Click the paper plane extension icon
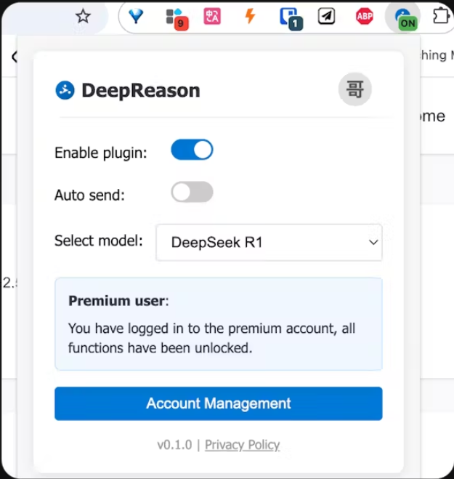 click(x=326, y=16)
